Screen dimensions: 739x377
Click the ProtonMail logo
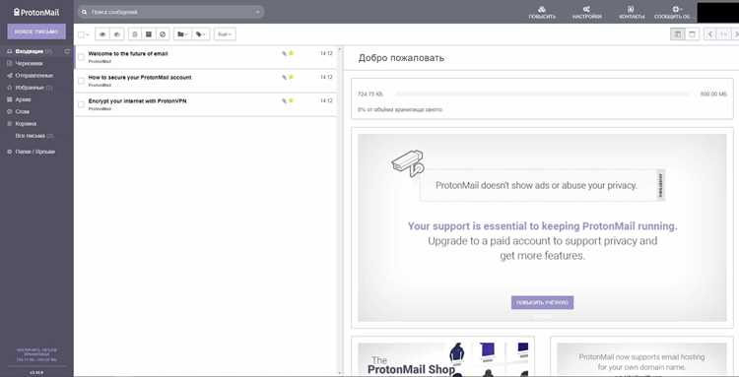(x=36, y=12)
